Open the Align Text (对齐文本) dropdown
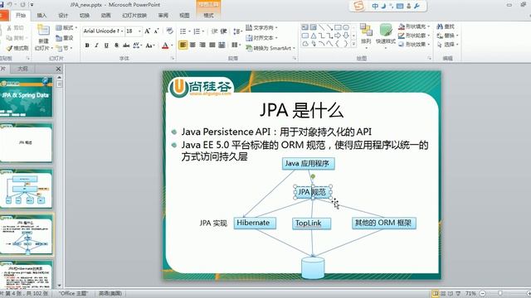Screen dimensions: 531x298 click(261, 38)
